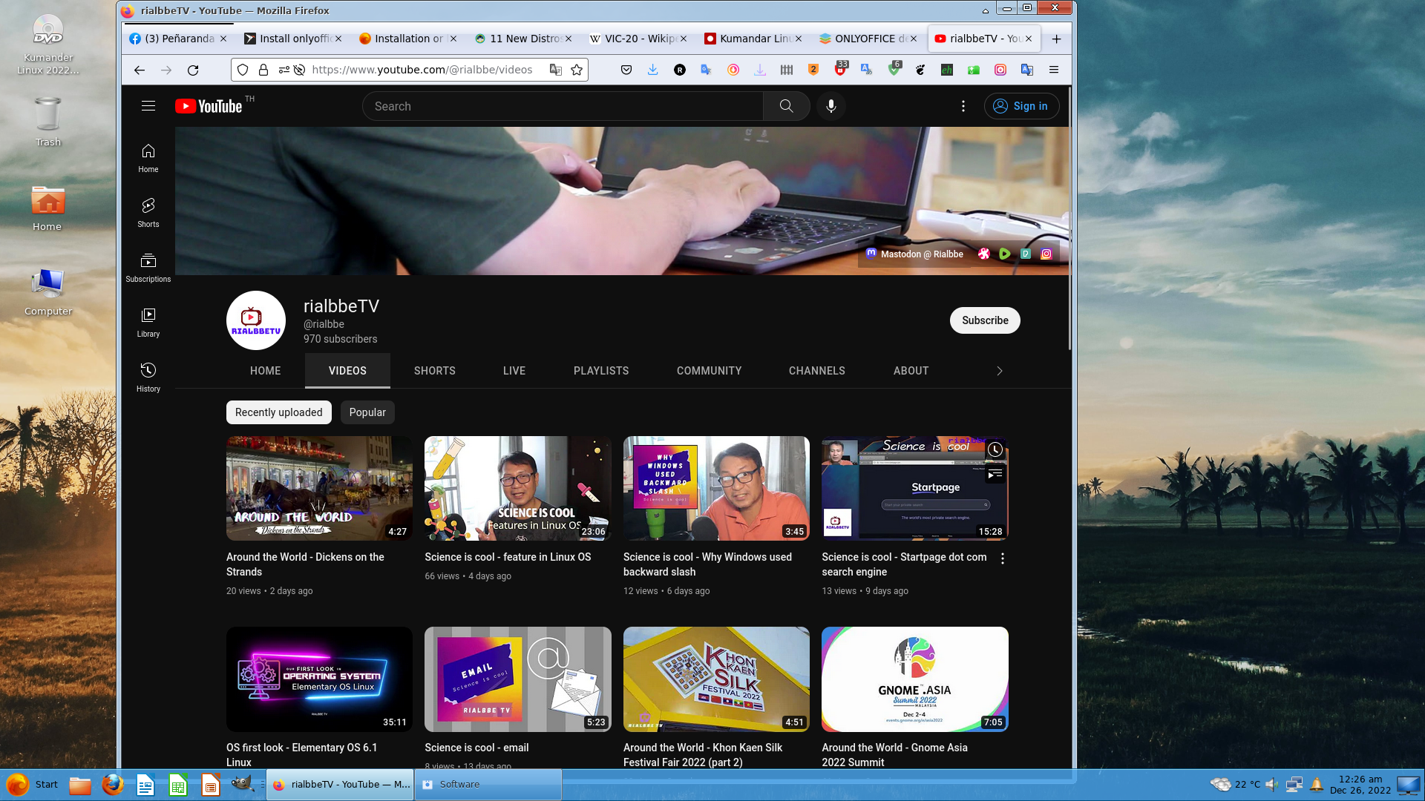Open video title Science is cool - email
The height and width of the screenshot is (801, 1425).
[476, 748]
